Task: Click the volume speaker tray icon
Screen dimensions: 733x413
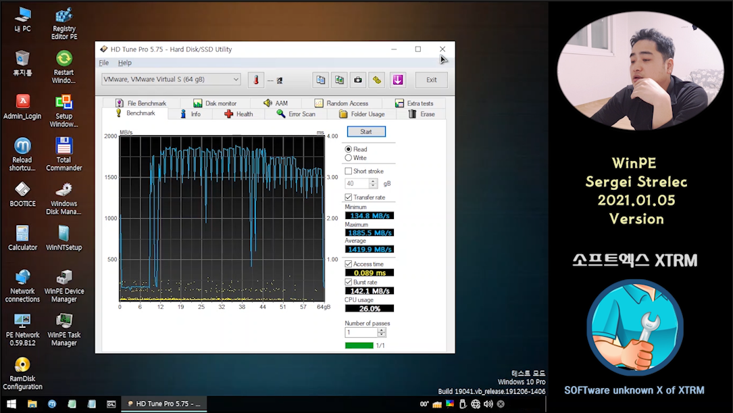Action: tap(488, 404)
